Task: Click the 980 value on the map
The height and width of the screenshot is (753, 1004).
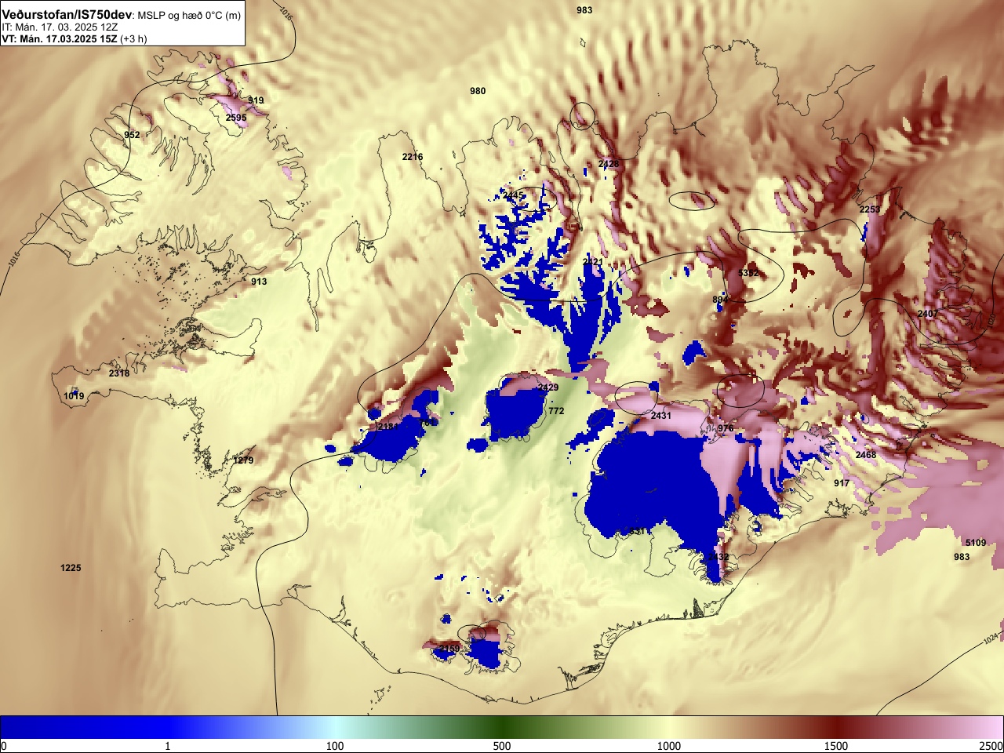Action: pos(478,91)
